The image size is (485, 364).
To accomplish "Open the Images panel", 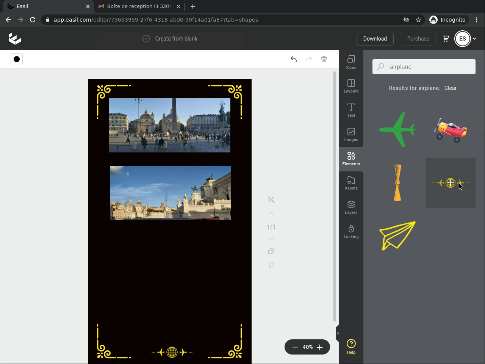I will (x=351, y=135).
